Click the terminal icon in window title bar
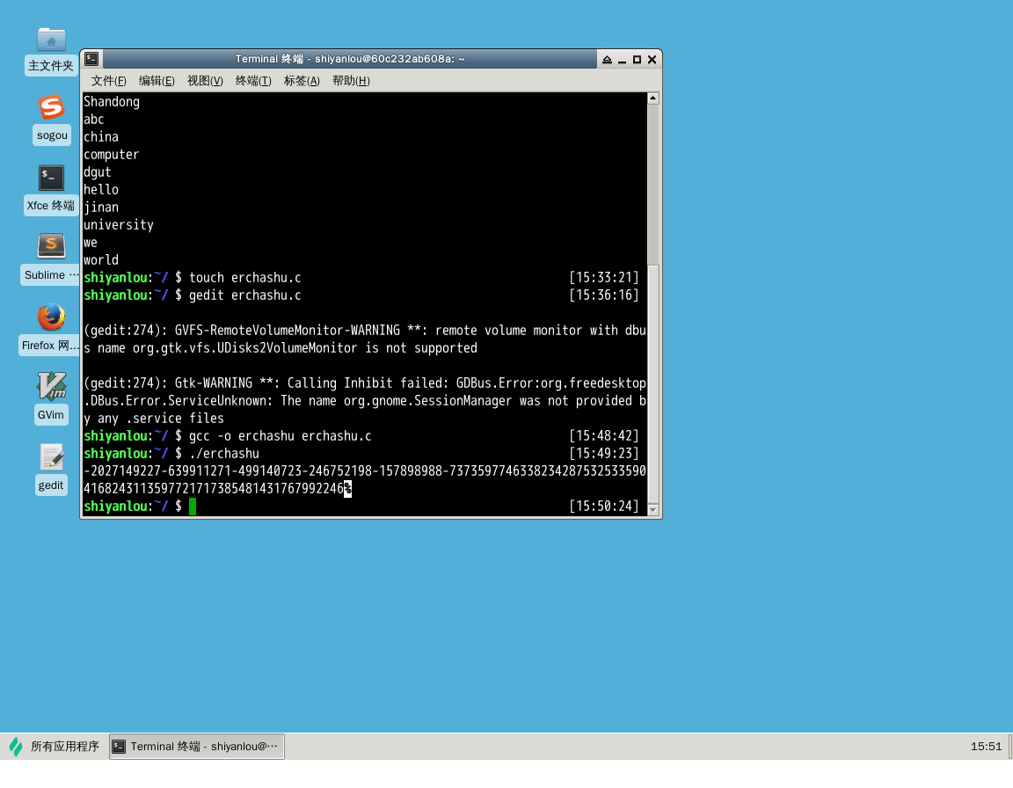Image resolution: width=1013 pixels, height=788 pixels. [91, 59]
